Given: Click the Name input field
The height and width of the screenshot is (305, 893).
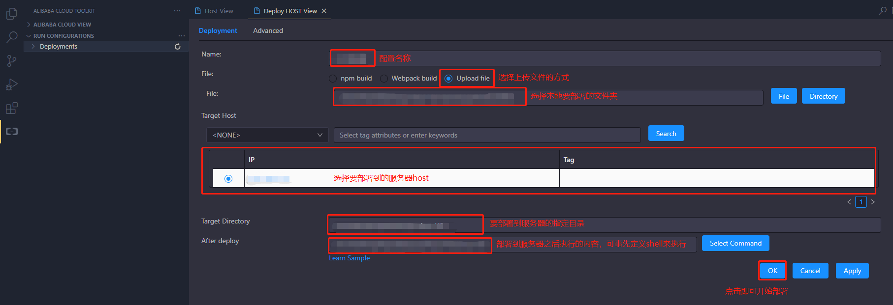Looking at the screenshot, I should (605, 58).
